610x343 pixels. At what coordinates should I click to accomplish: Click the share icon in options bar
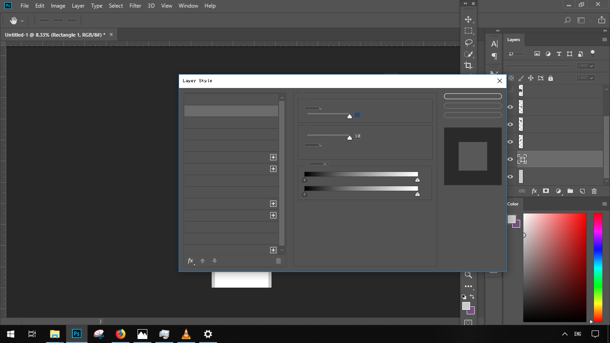602,20
